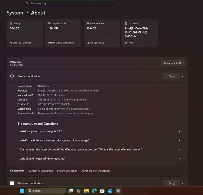Click the Device specifications info icon

pos(12,76)
